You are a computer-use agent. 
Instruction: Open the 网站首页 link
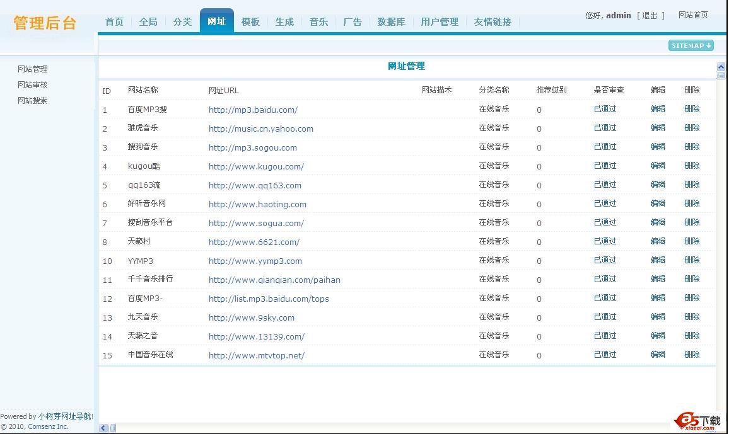click(x=693, y=15)
